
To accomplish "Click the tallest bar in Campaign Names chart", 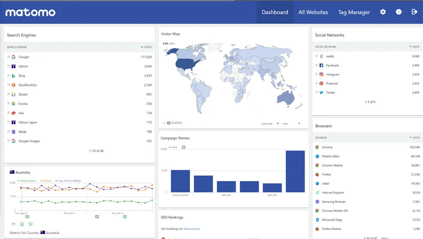I will pos(295,171).
